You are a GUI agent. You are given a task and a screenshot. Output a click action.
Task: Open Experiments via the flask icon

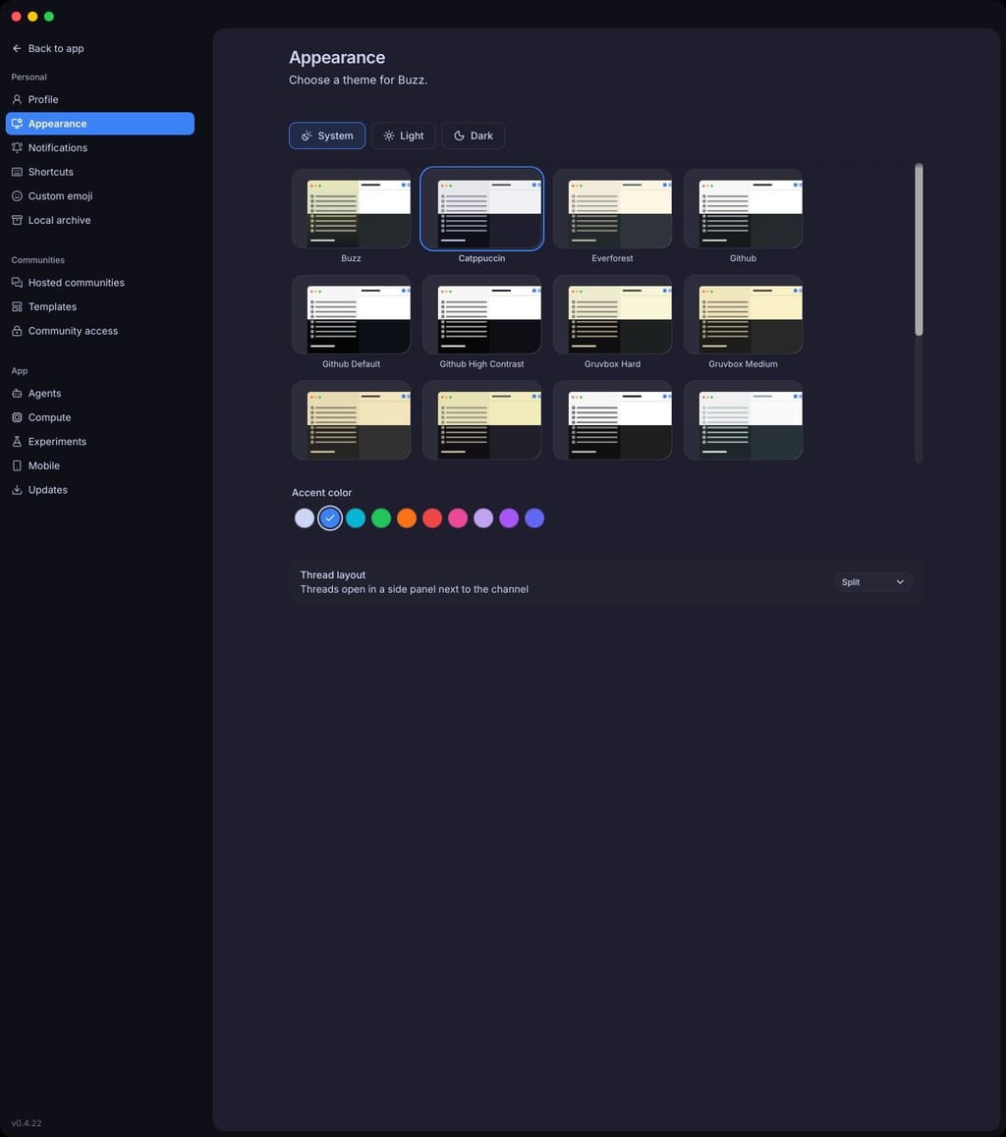click(x=17, y=442)
